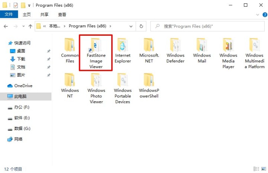This screenshot has width=268, height=173.
Task: Unpin 下载 using its pin icon
Action: coord(49,59)
